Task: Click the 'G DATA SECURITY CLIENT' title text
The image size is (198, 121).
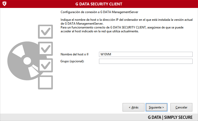Action: [x=99, y=4]
